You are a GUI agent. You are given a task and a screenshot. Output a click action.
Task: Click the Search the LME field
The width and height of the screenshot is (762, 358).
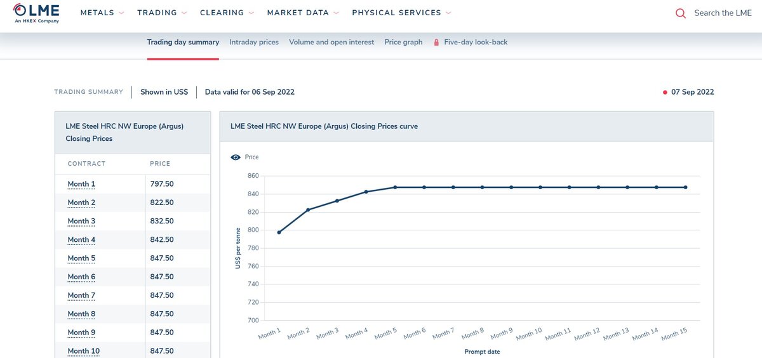pyautogui.click(x=723, y=13)
